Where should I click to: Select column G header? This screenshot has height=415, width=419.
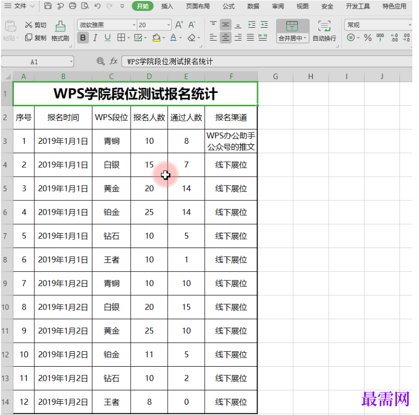(276, 77)
